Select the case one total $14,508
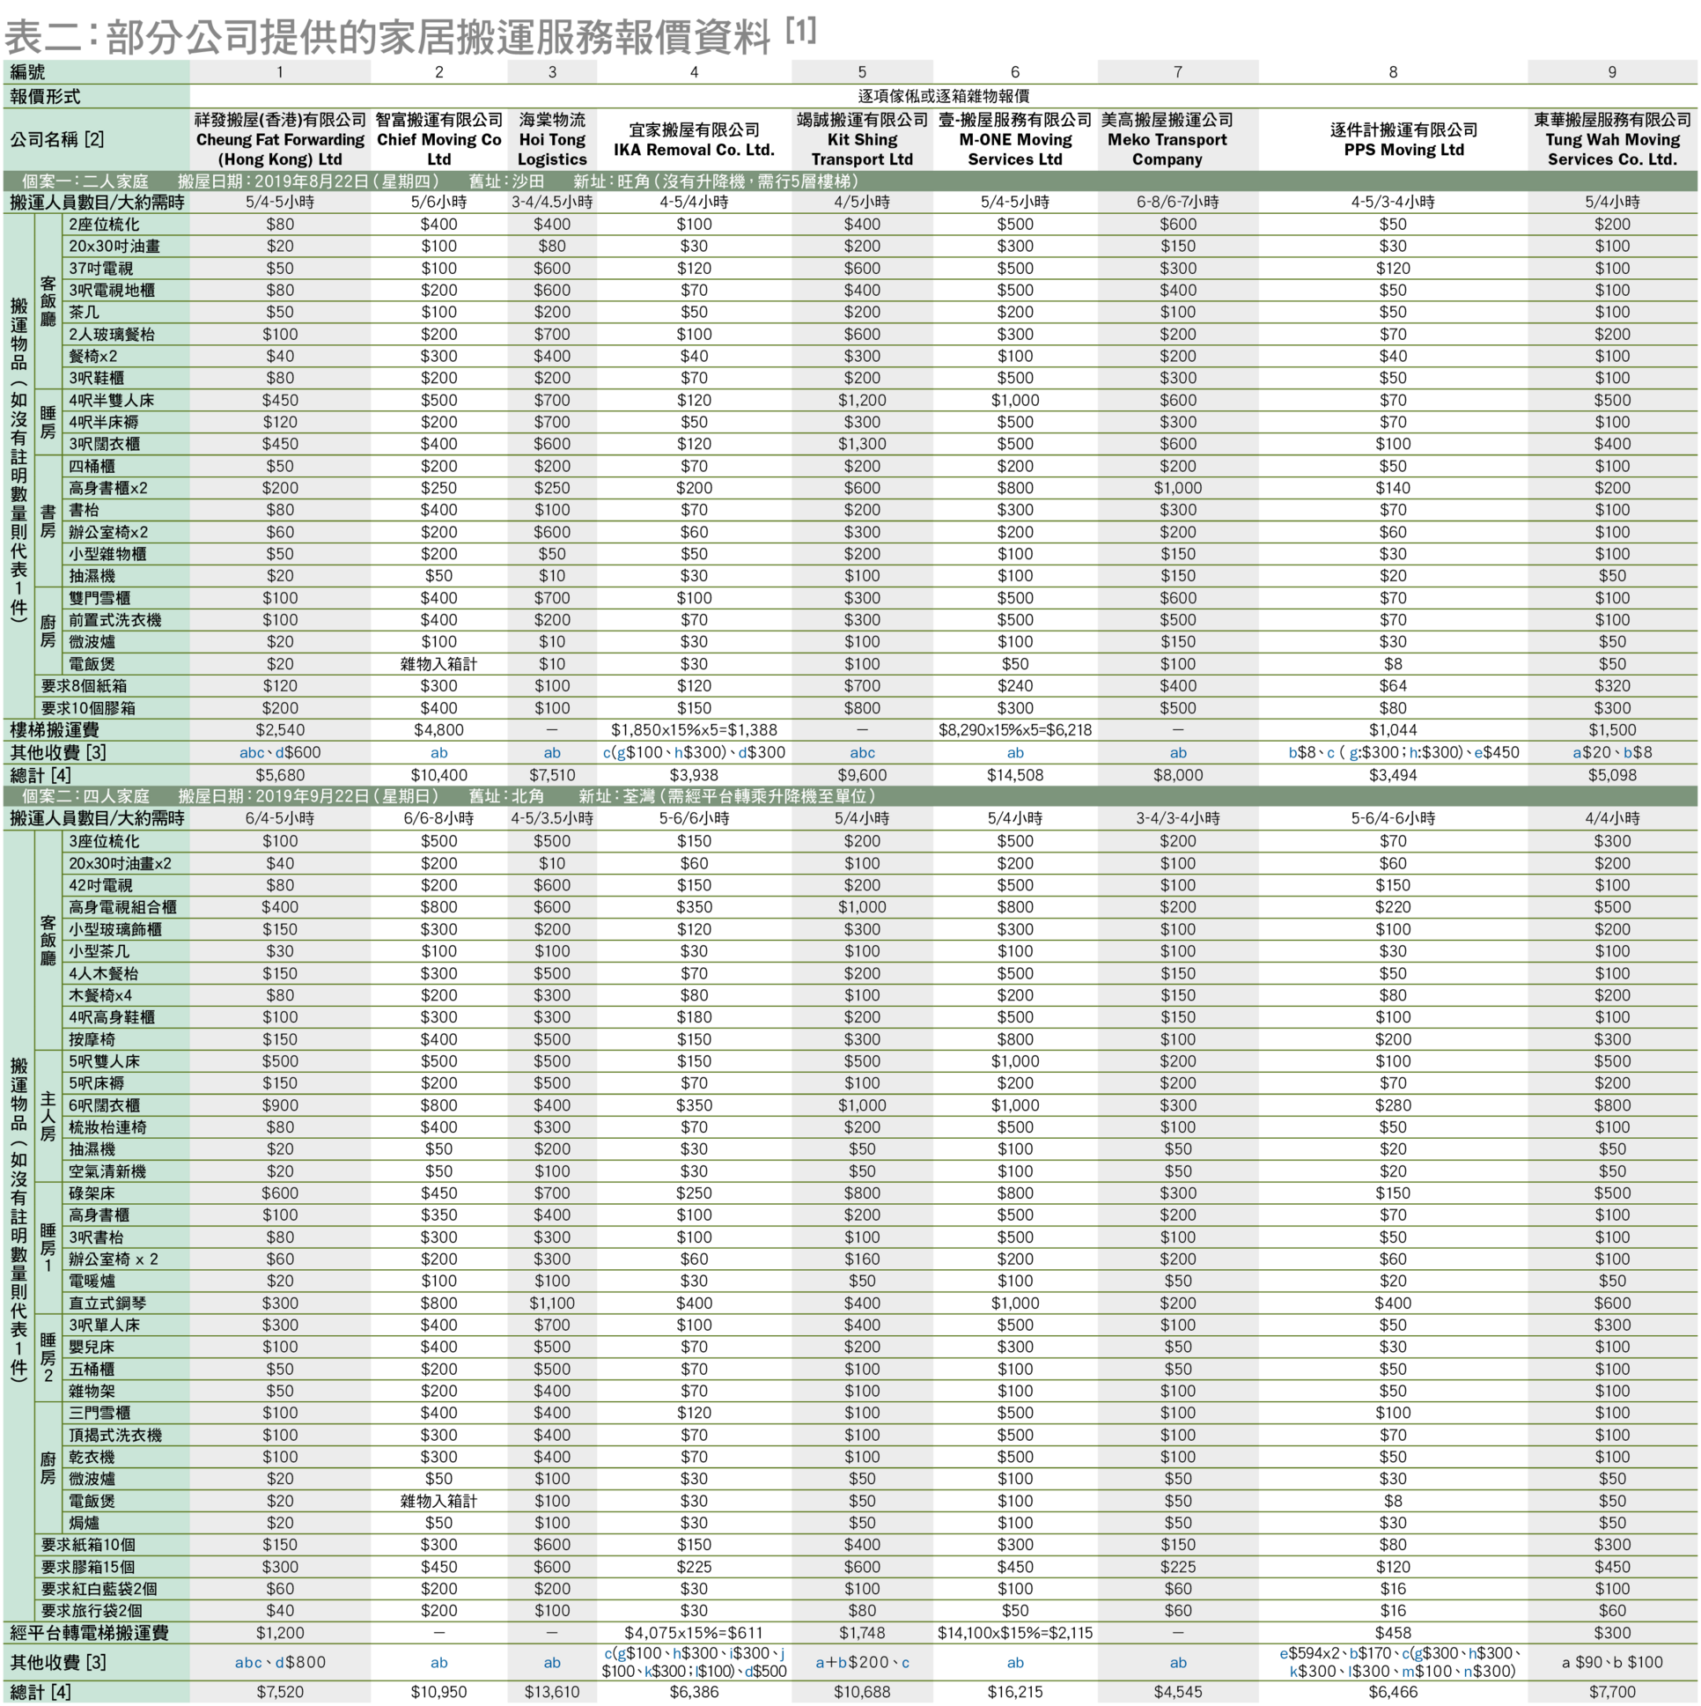The image size is (1701, 1706). pyautogui.click(x=1015, y=775)
